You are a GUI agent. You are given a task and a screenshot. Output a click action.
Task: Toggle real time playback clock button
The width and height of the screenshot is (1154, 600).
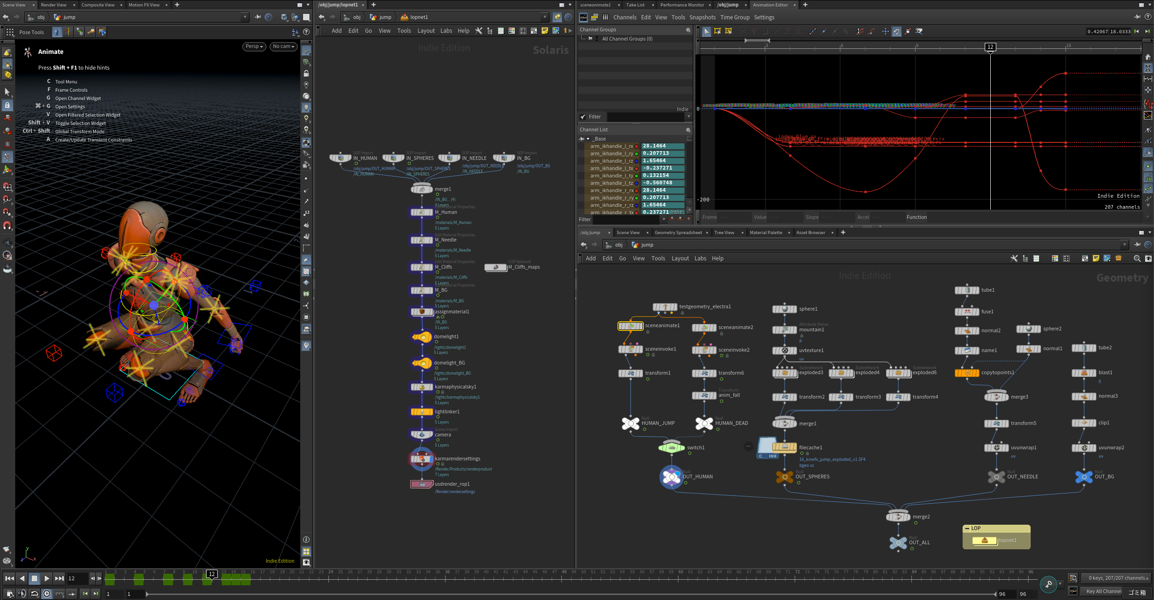[47, 594]
